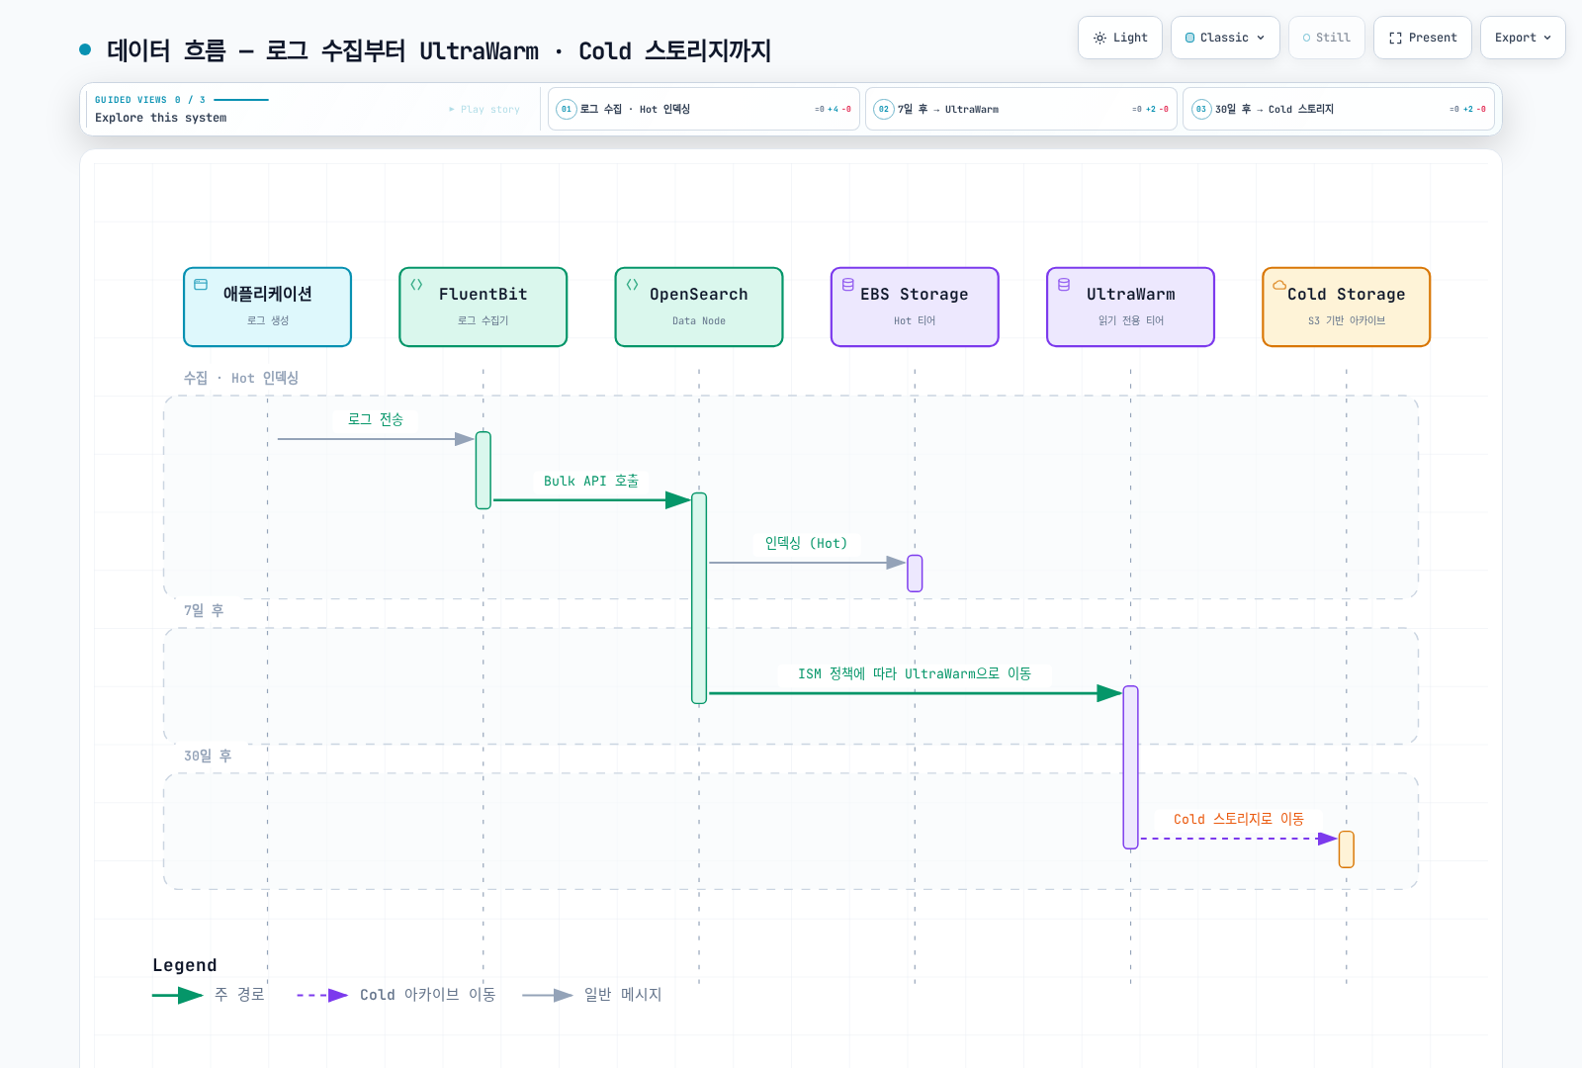The width and height of the screenshot is (1582, 1068).
Task: Click the 일반 메시지 legend arrow icon
Action: (548, 995)
